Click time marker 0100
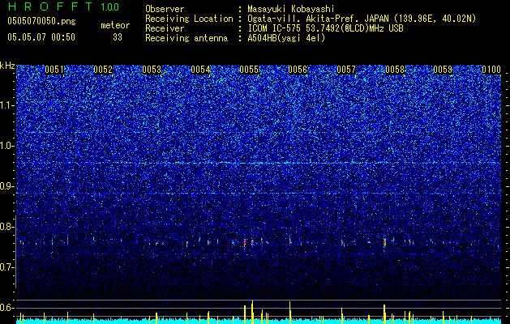Screen dimensions: 510x324 coord(491,70)
